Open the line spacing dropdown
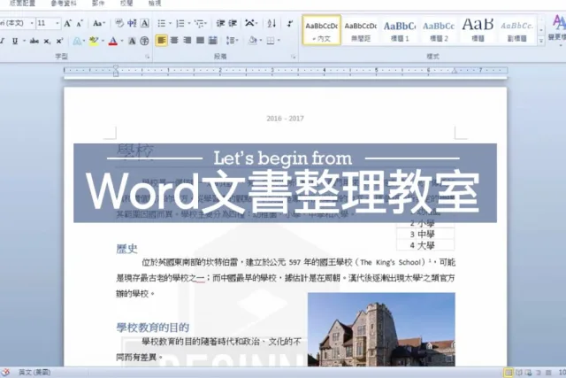Viewport: 566px width, 378px height. click(232, 41)
